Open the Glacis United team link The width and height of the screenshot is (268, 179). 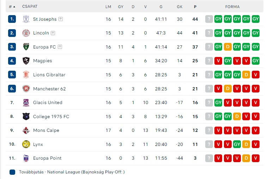[x=48, y=103]
